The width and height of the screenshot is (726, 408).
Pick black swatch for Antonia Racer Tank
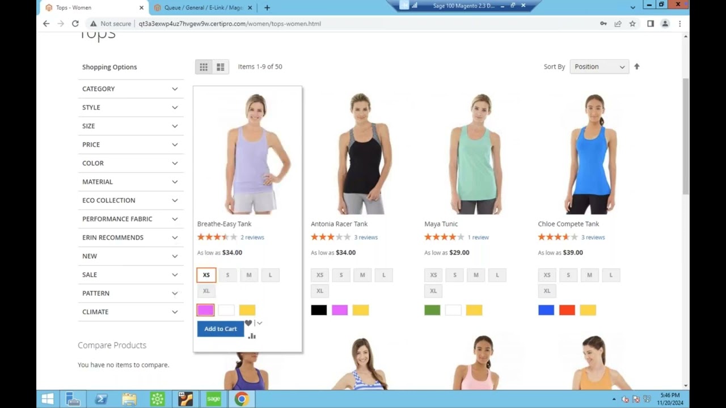[x=319, y=310]
